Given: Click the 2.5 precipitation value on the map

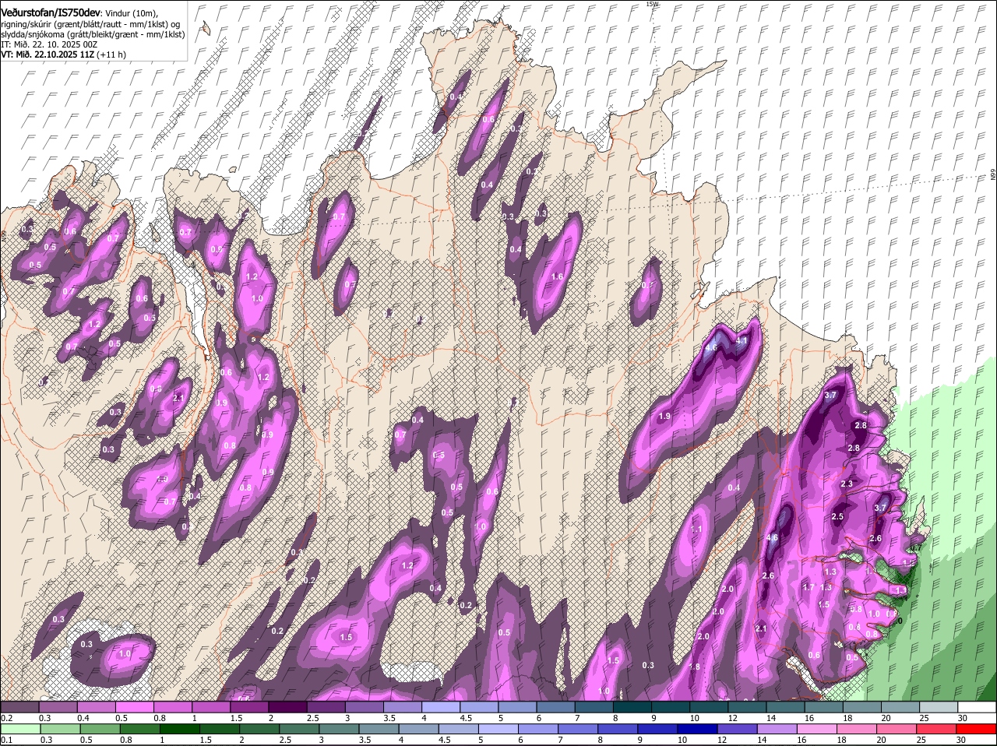Looking at the screenshot, I should pos(837,517).
